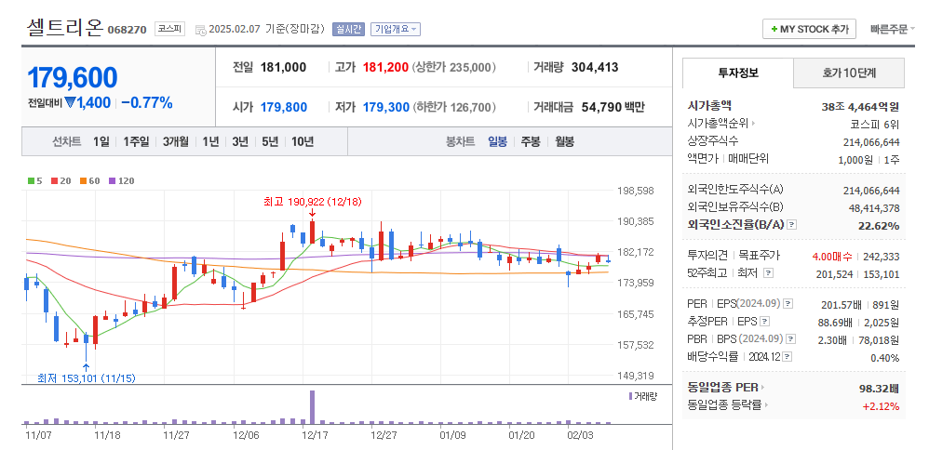Select the 주봉 candlestick chart

[x=531, y=141]
